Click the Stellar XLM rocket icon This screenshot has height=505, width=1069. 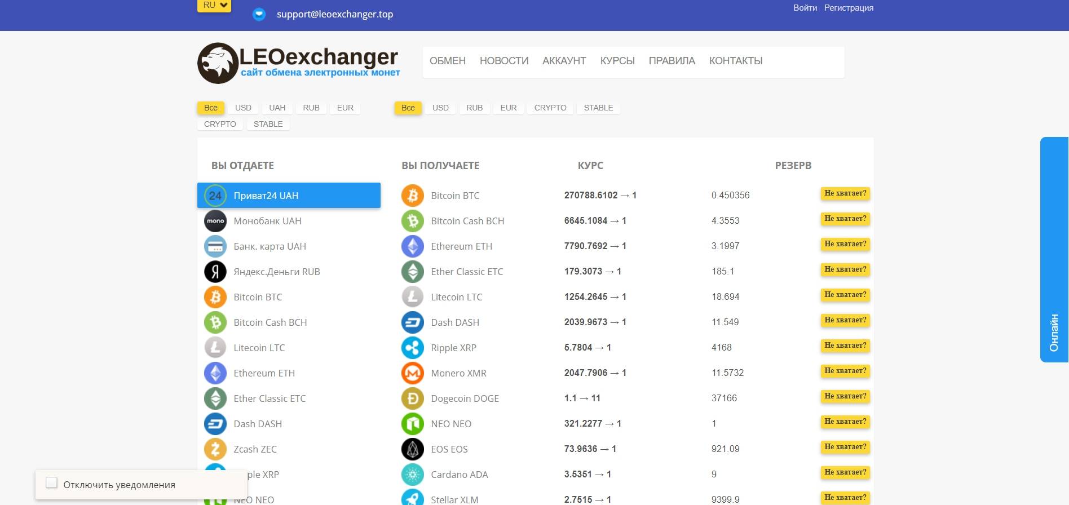413,498
